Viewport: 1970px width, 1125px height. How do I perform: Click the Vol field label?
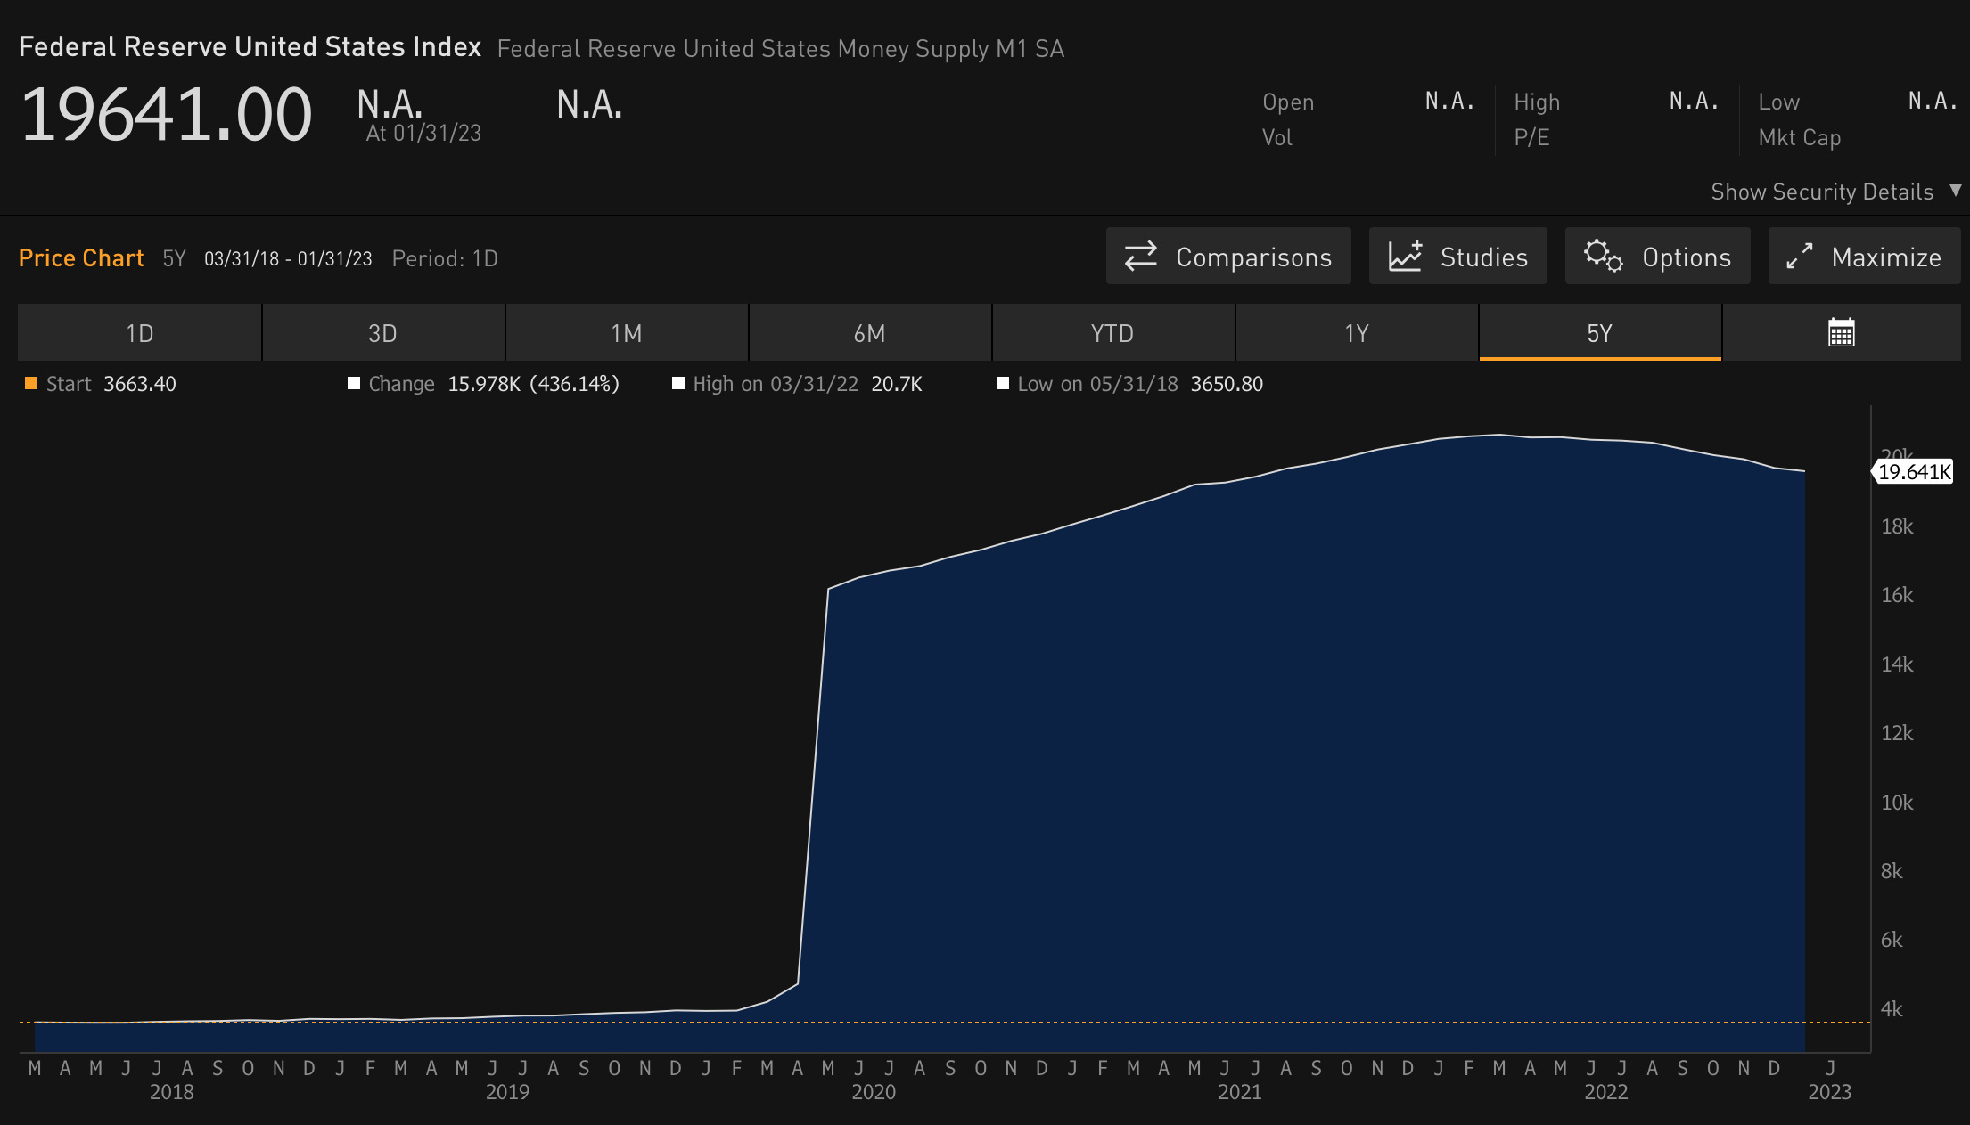click(1277, 138)
